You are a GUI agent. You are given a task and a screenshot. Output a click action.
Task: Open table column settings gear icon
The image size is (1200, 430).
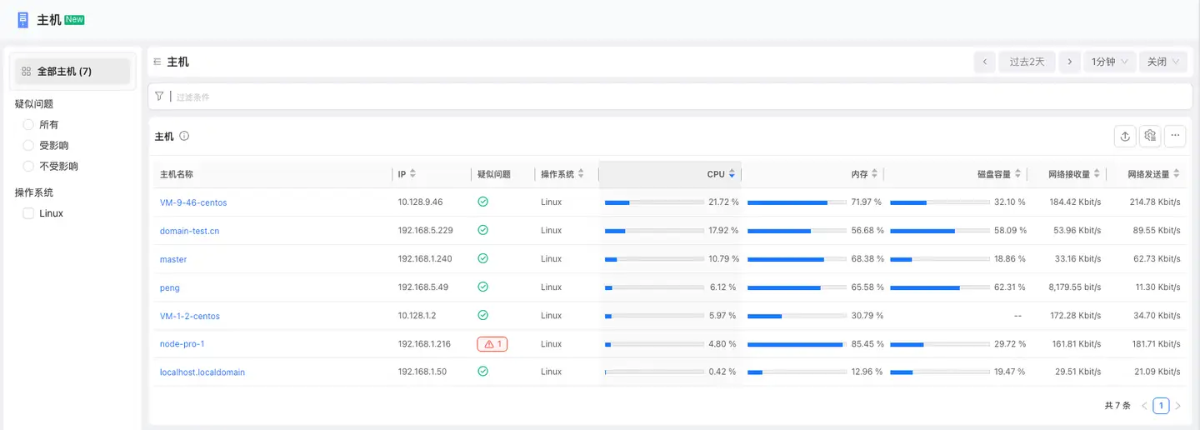pos(1150,136)
